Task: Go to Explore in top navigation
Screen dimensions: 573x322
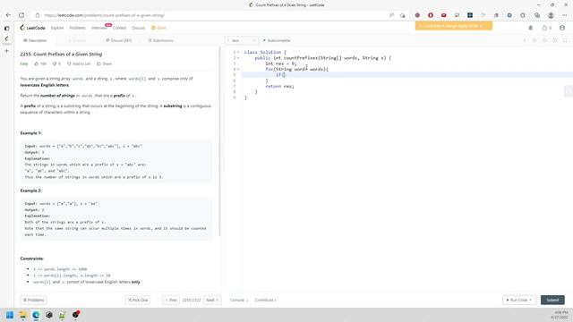Action: click(57, 28)
